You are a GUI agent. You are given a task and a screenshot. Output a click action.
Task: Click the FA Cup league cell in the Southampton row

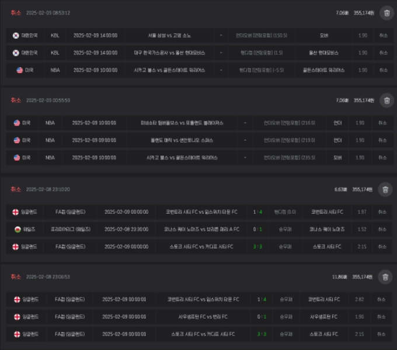coord(69,317)
